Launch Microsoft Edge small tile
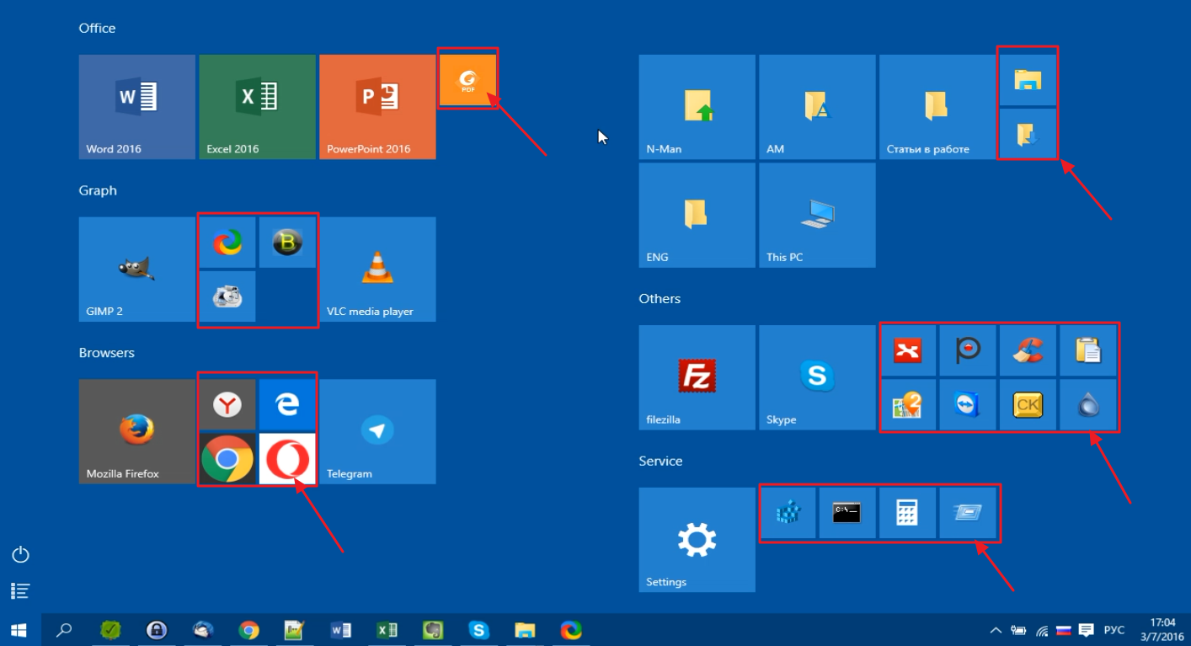 coord(287,405)
